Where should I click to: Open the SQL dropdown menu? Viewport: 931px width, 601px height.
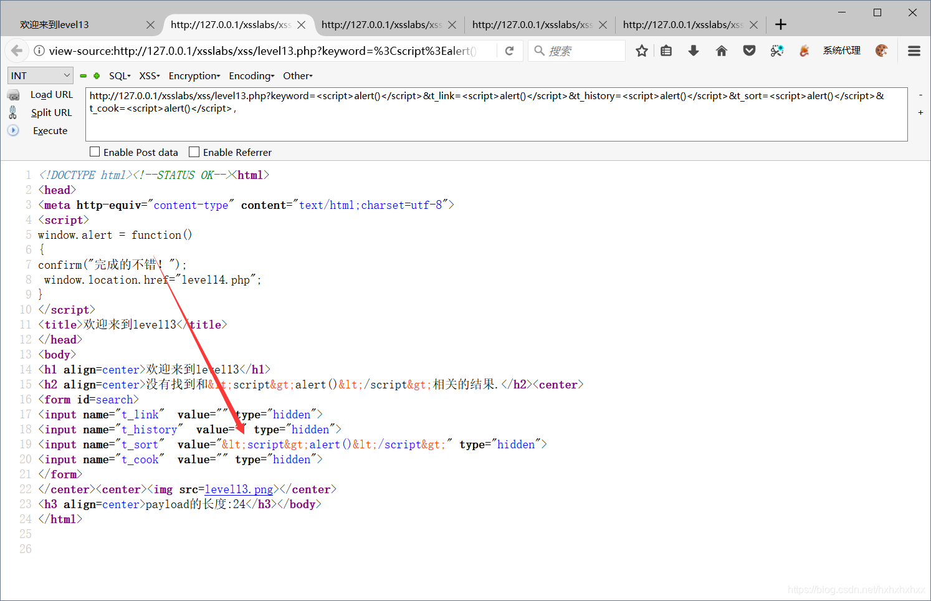[120, 75]
